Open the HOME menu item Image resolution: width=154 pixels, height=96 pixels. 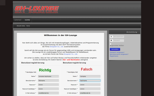pos(27,20)
